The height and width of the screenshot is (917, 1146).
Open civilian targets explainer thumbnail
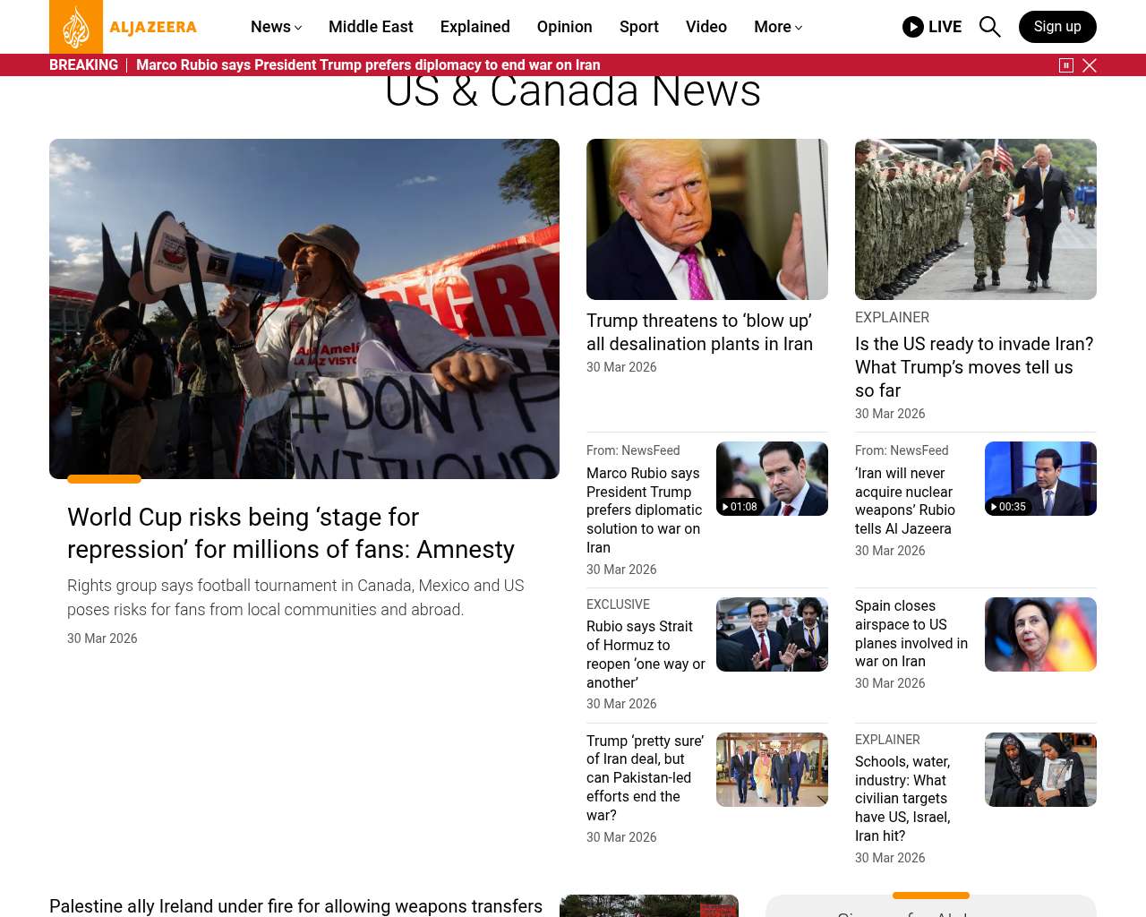pos(1040,769)
